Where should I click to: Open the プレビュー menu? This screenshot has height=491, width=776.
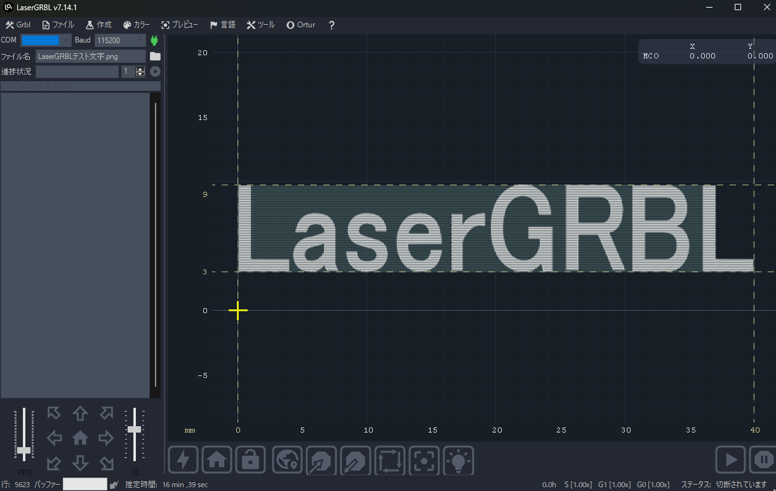coord(180,25)
